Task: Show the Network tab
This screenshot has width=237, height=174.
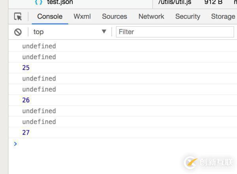Action: tap(151, 17)
